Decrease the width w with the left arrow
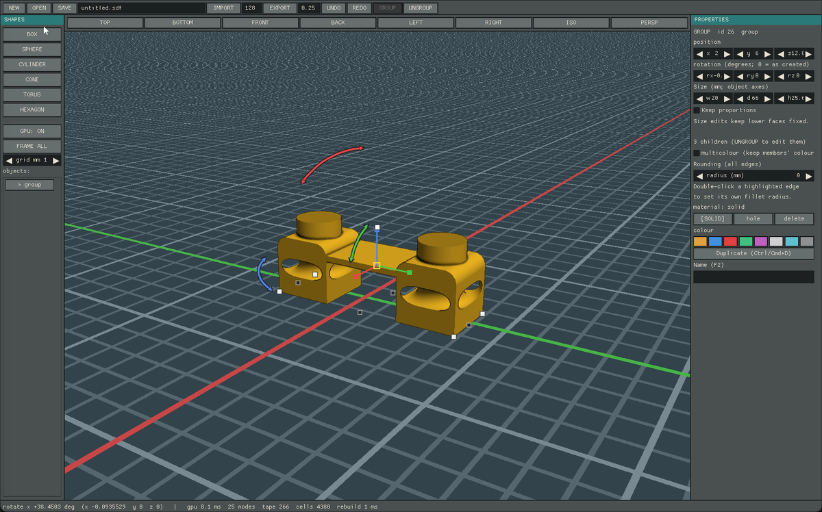The image size is (822, 512). click(699, 99)
